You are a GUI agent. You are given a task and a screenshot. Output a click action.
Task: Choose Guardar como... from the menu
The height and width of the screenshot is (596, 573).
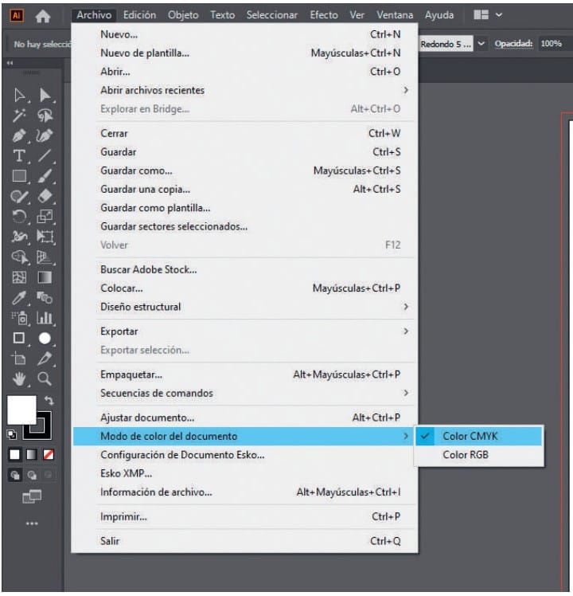point(136,171)
